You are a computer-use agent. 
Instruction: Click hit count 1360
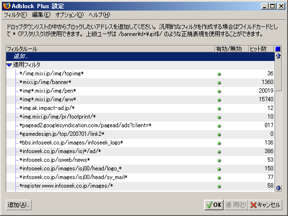[x=267, y=82]
